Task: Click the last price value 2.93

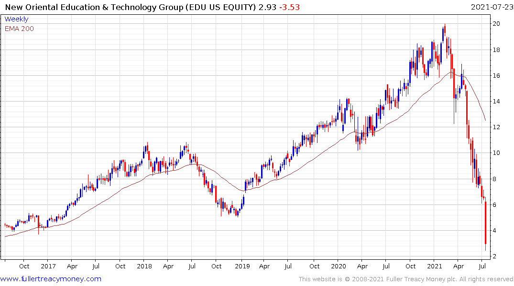Action: point(267,7)
